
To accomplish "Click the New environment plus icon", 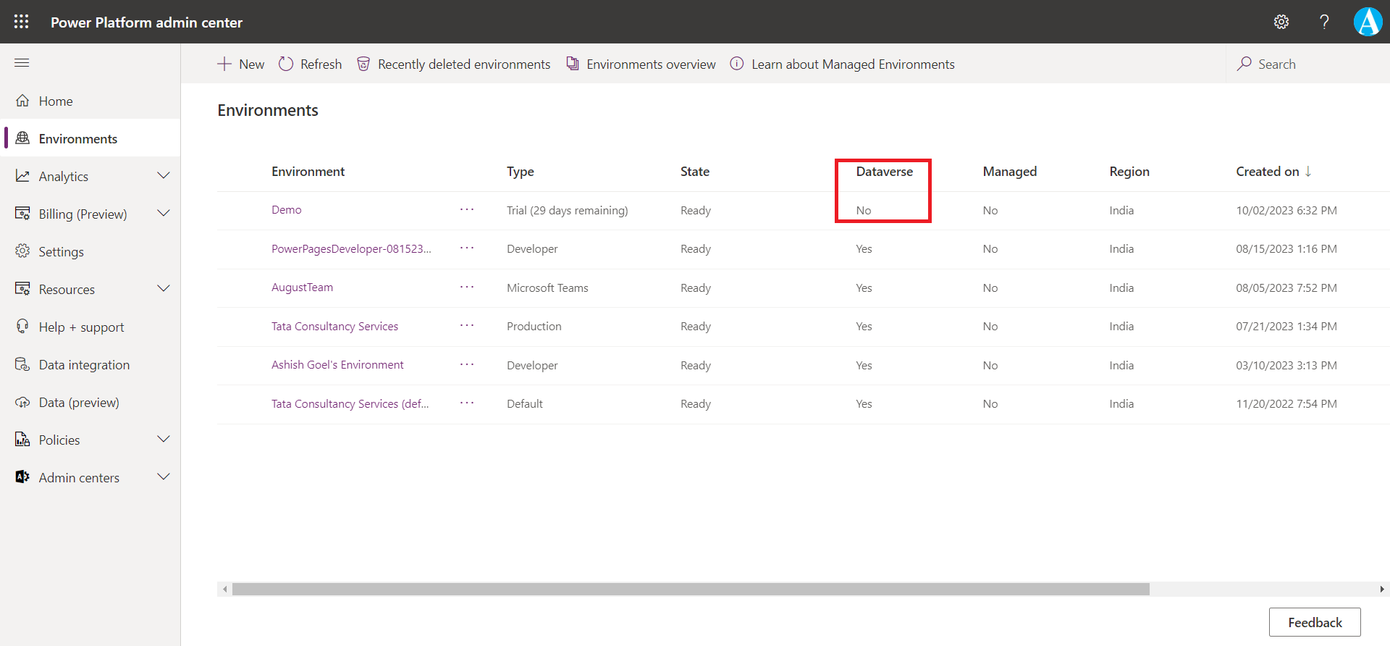I will tap(224, 64).
